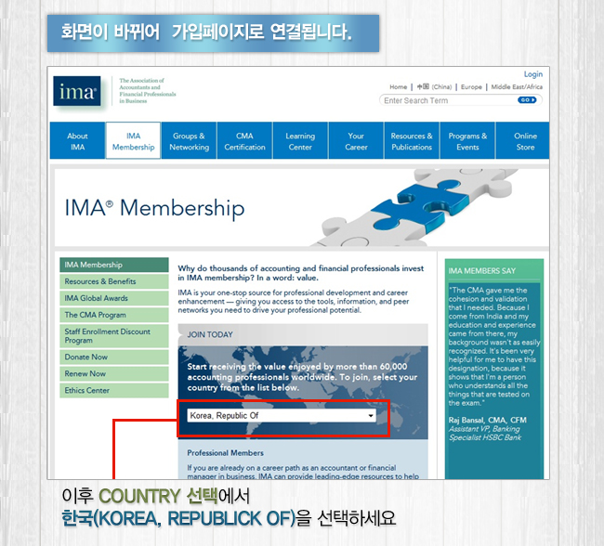Open Resources & Benefits sidebar item
604x546 pixels.
pyautogui.click(x=114, y=281)
